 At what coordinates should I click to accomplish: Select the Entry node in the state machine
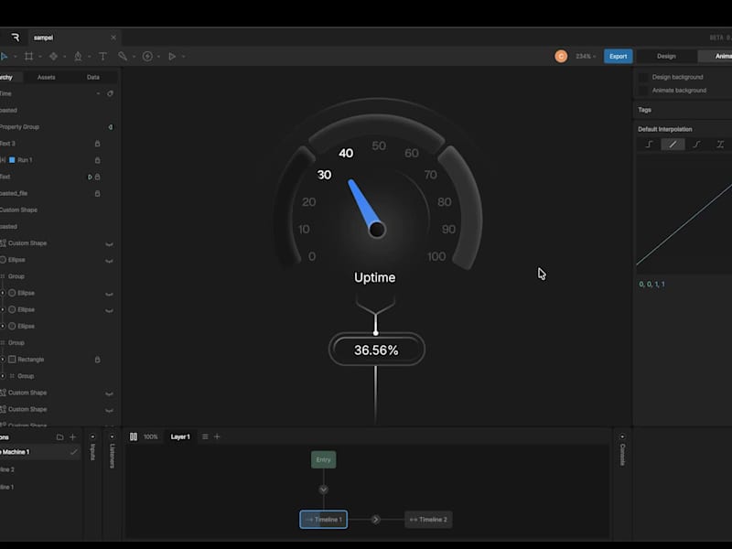(323, 459)
